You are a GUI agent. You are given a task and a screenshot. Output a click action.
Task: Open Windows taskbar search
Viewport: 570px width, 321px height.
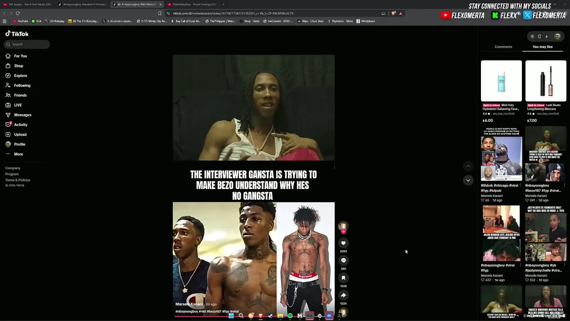(241, 316)
